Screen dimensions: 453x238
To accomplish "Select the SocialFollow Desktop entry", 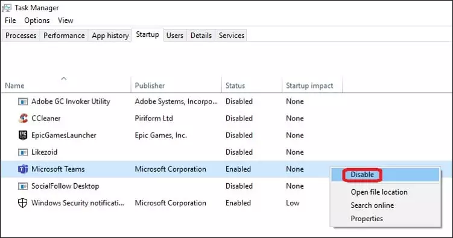I will pos(65,186).
